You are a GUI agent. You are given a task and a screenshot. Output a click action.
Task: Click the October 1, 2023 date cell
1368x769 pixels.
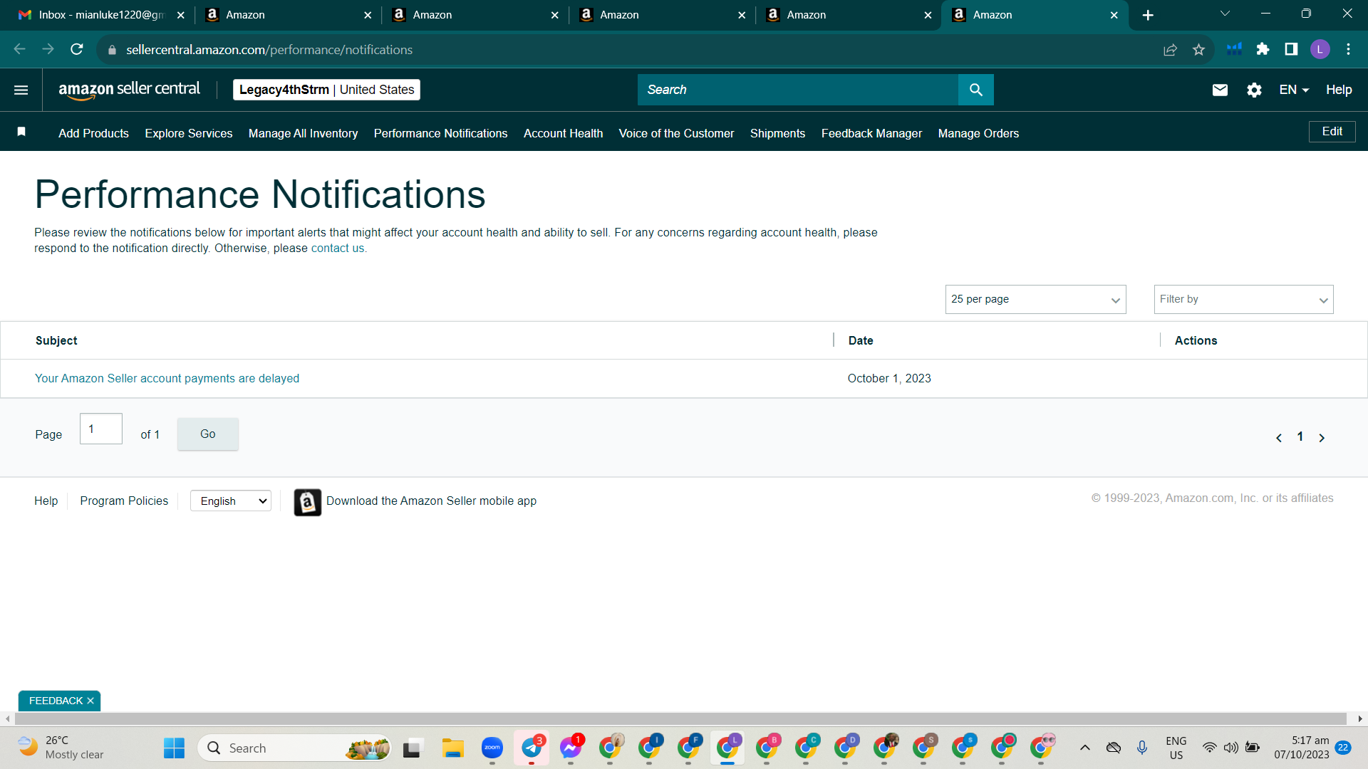889,378
